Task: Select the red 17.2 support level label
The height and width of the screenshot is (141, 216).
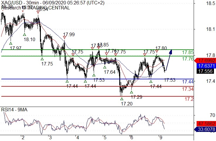Action: (189, 99)
